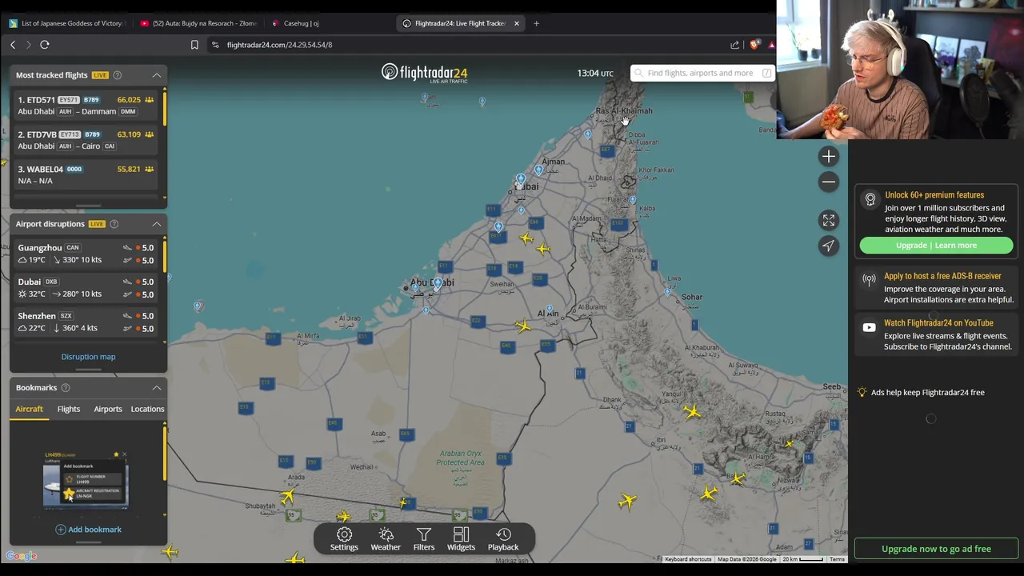The width and height of the screenshot is (1024, 576).
Task: Open Terms link in map footer
Action: [x=837, y=559]
